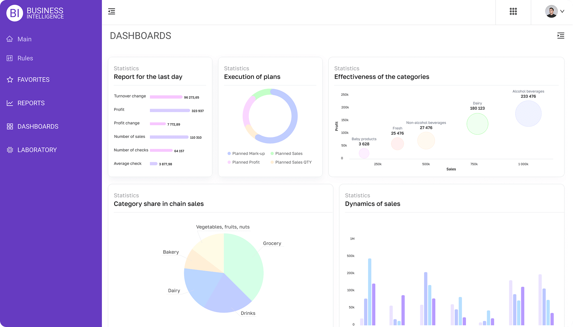The image size is (573, 327).
Task: Click the Rules sliders icon
Action: pyautogui.click(x=10, y=58)
